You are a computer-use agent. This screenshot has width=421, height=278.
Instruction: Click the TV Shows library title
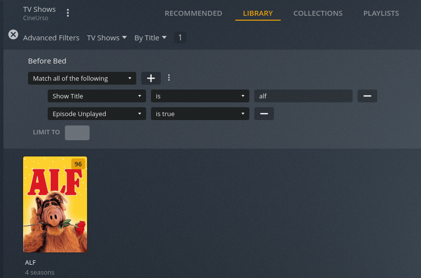[x=39, y=9]
